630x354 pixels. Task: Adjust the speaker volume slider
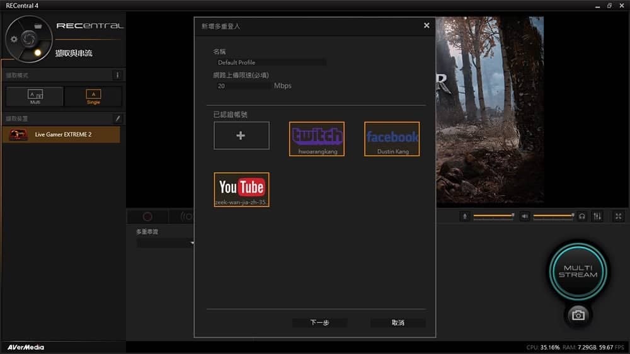(x=554, y=216)
